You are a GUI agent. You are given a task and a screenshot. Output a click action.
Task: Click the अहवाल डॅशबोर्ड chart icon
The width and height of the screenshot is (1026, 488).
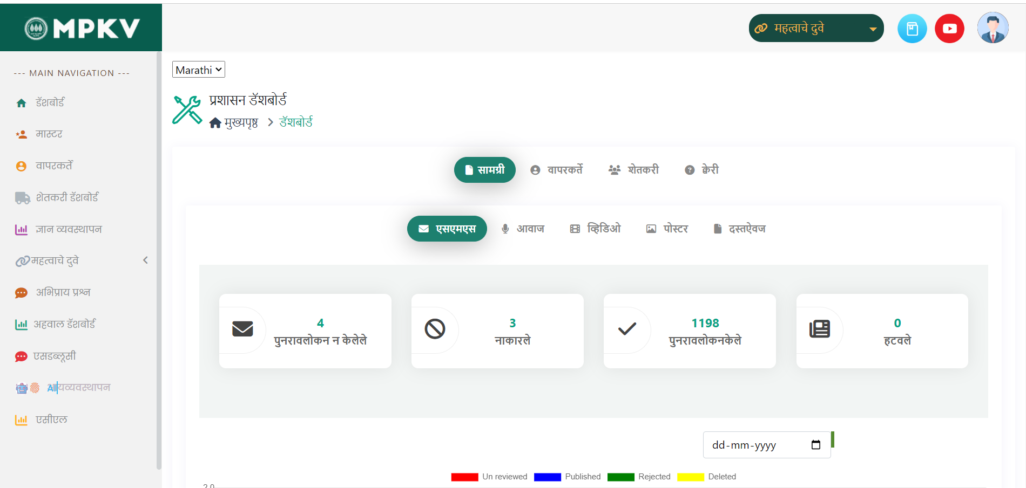[22, 325]
